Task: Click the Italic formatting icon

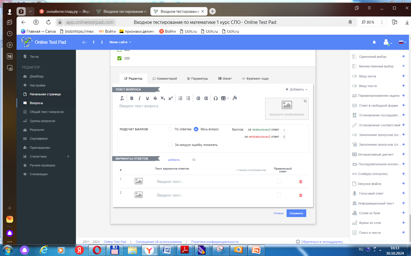Action: [x=139, y=98]
